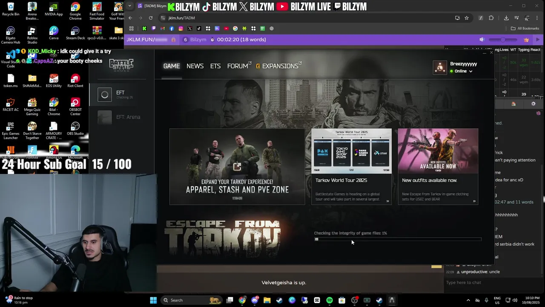Open the All Bookmarks folder
545x307 pixels.
tap(525, 29)
